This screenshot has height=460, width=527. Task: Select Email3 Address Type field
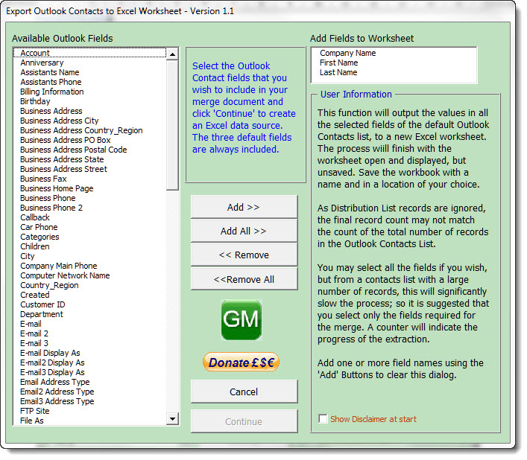89,401
